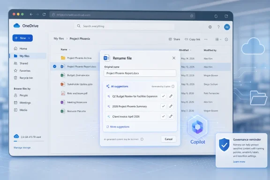Click the browser forward arrow
This screenshot has height=180, width=270.
(x=37, y=14)
